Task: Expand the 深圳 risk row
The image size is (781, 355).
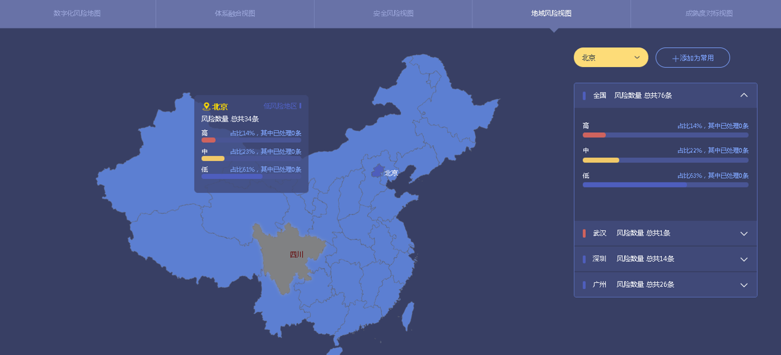Action: click(744, 259)
